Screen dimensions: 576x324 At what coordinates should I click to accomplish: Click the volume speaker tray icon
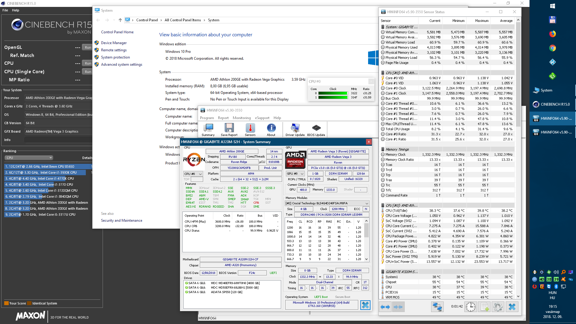pos(556,272)
